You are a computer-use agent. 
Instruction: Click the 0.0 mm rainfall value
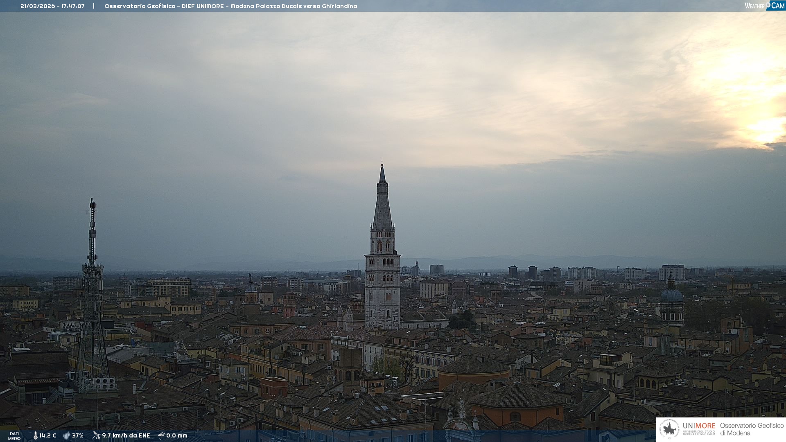point(177,435)
